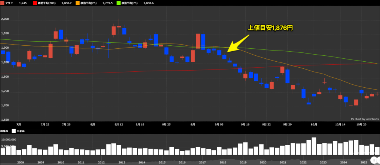The image size is (380, 165).
Task: Toggle the red 移動平均(200) legend swatch
Action: click(35, 3)
